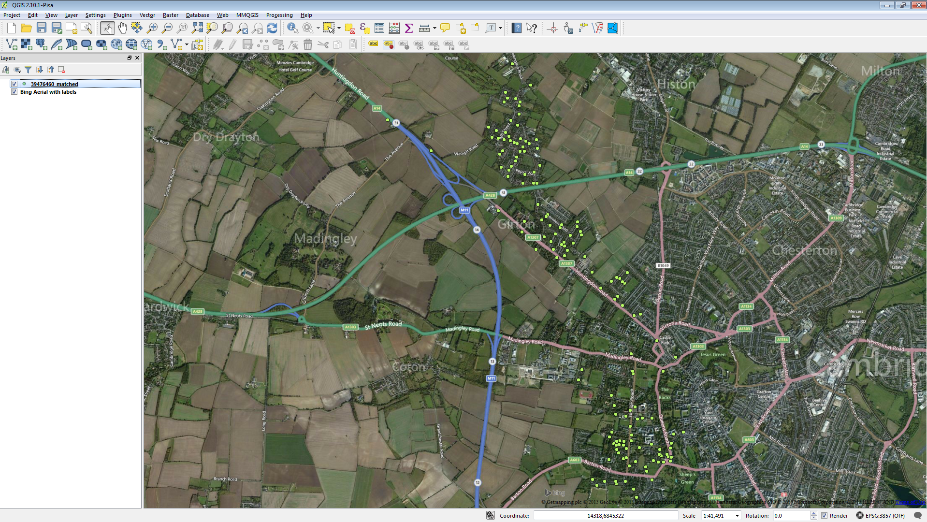Activate the Pan Map hand tool
This screenshot has height=522, width=927.
(x=122, y=28)
